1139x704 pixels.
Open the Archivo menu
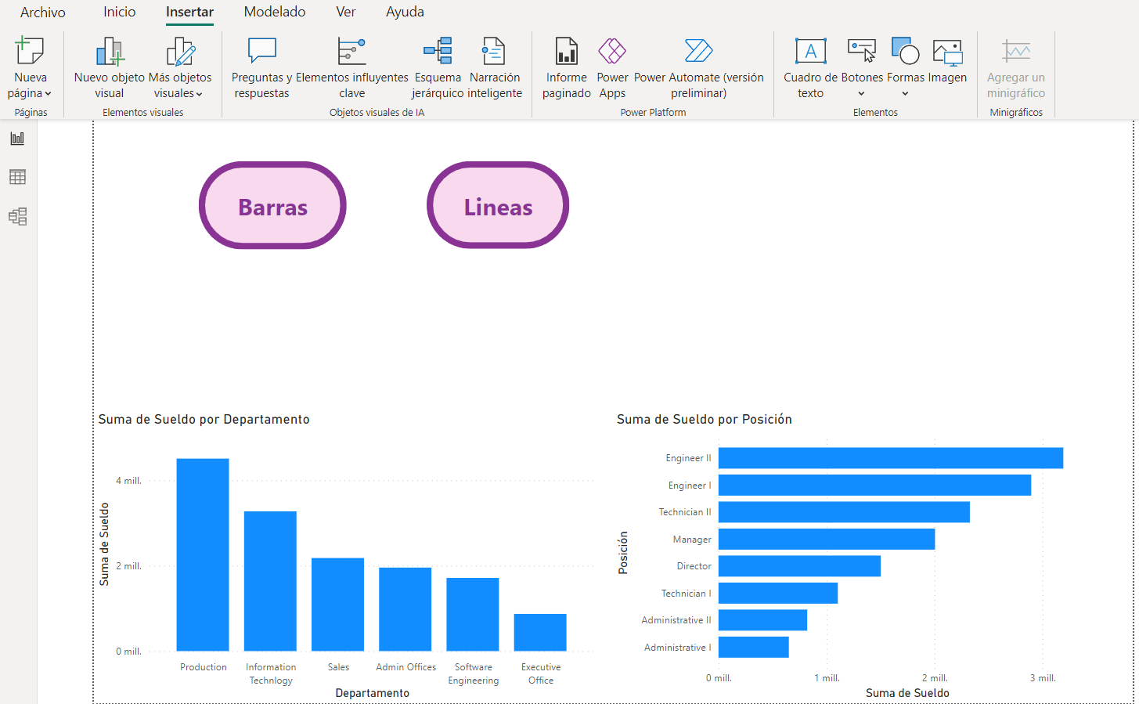point(43,13)
